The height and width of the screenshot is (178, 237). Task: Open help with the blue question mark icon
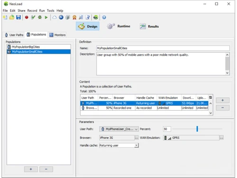point(104,17)
